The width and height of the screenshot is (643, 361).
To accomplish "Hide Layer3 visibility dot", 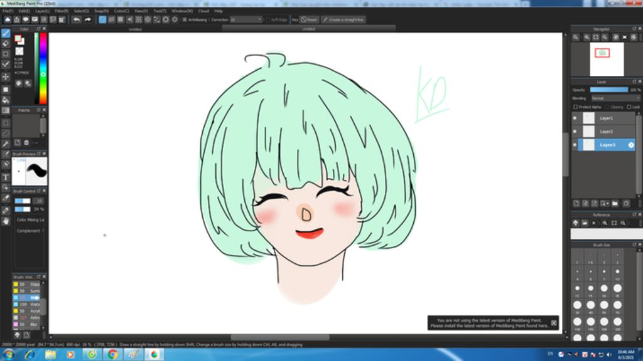I will click(x=575, y=145).
